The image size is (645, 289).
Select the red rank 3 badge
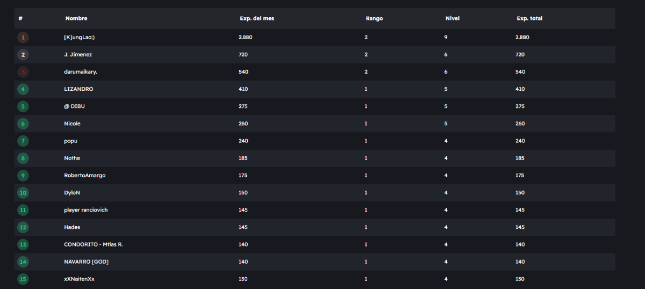tap(23, 72)
